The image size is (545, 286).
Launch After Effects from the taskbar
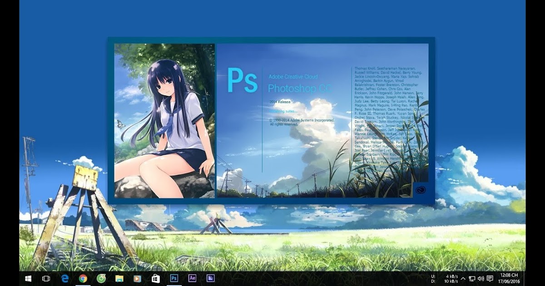click(192, 278)
